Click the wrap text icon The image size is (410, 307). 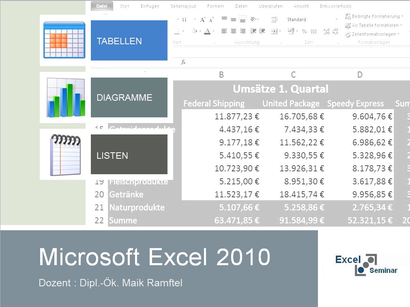point(274,19)
